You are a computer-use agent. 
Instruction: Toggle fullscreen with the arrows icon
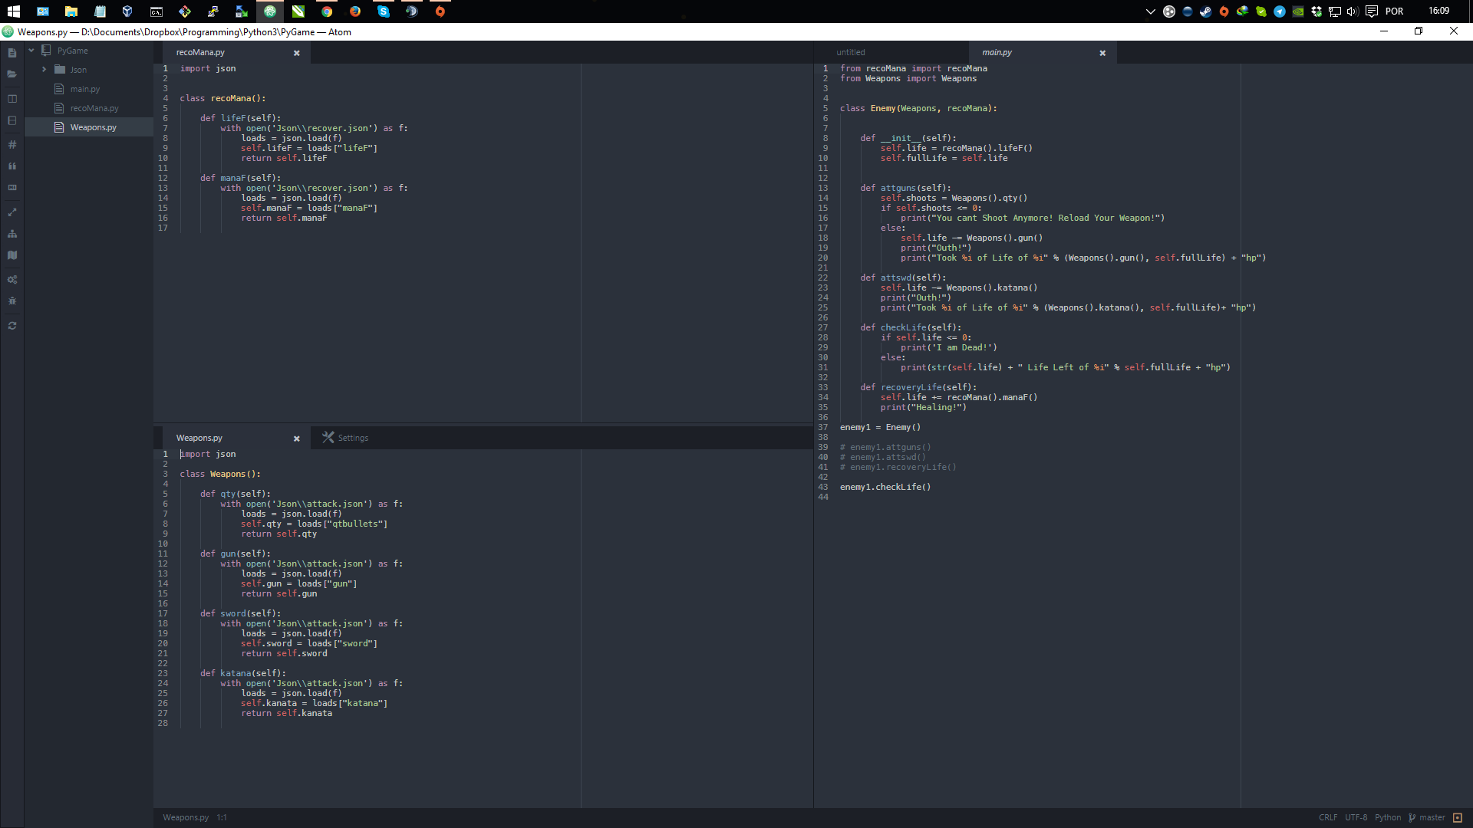12,212
